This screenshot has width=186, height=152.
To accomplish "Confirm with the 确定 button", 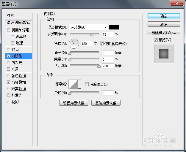I will point(164,16).
